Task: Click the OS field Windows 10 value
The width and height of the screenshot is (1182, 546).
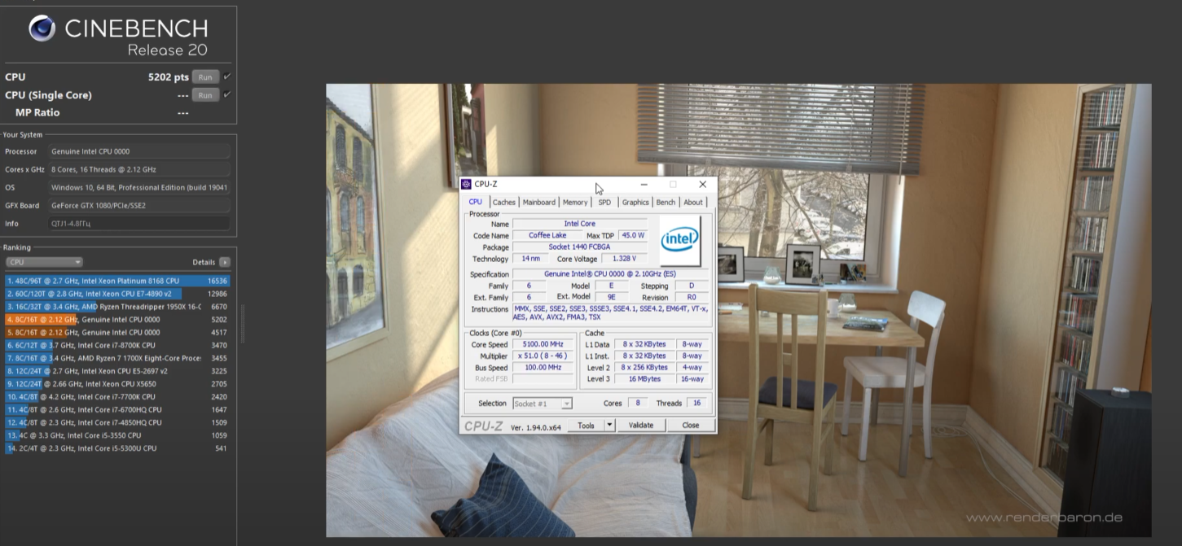Action: coord(138,187)
